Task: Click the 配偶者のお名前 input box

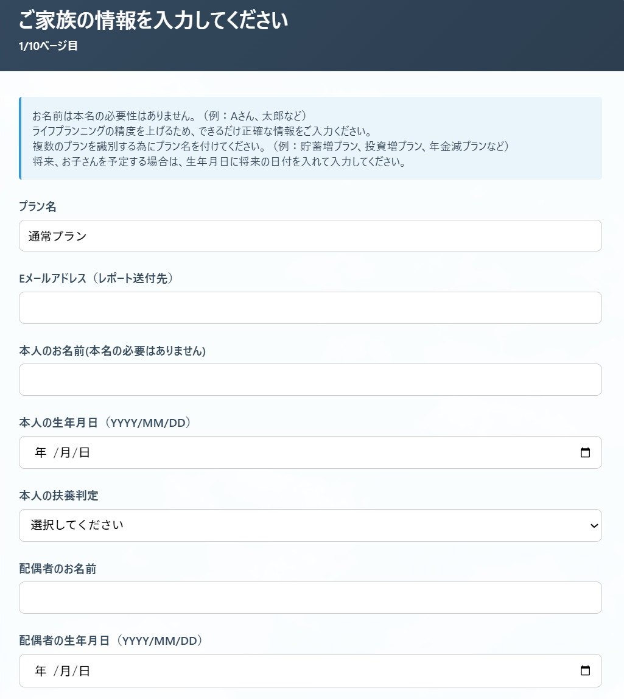Action: point(310,597)
